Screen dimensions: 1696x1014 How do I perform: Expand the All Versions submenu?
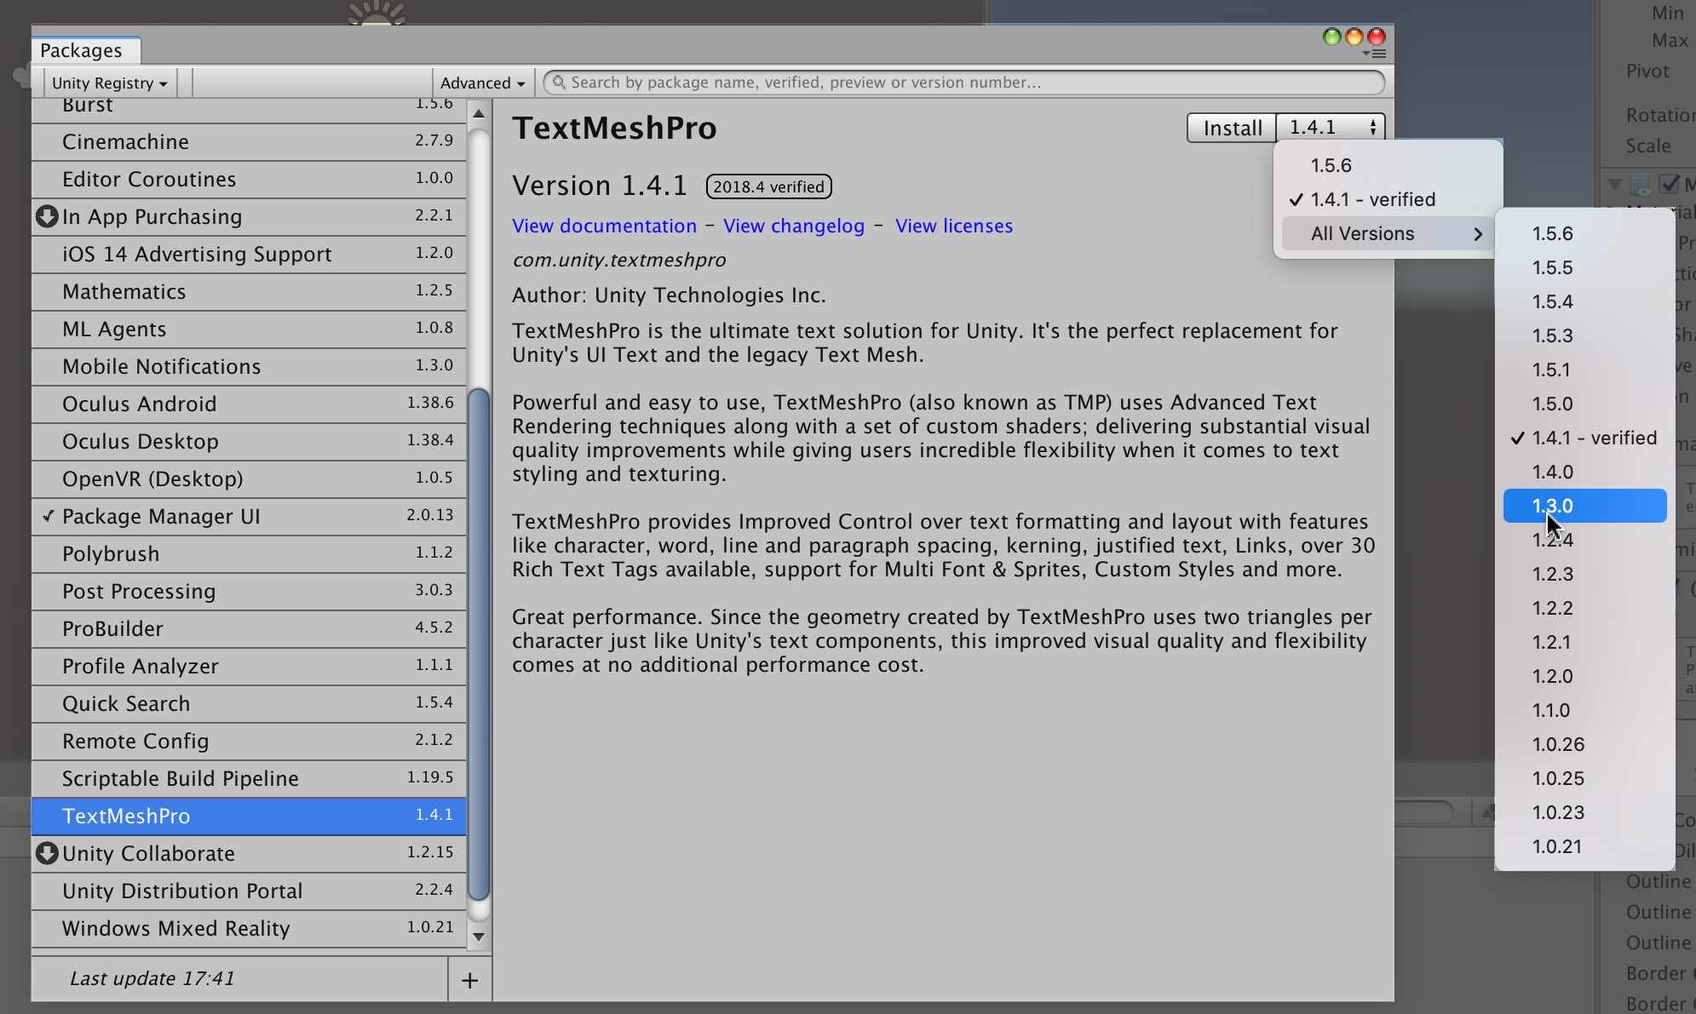1388,233
